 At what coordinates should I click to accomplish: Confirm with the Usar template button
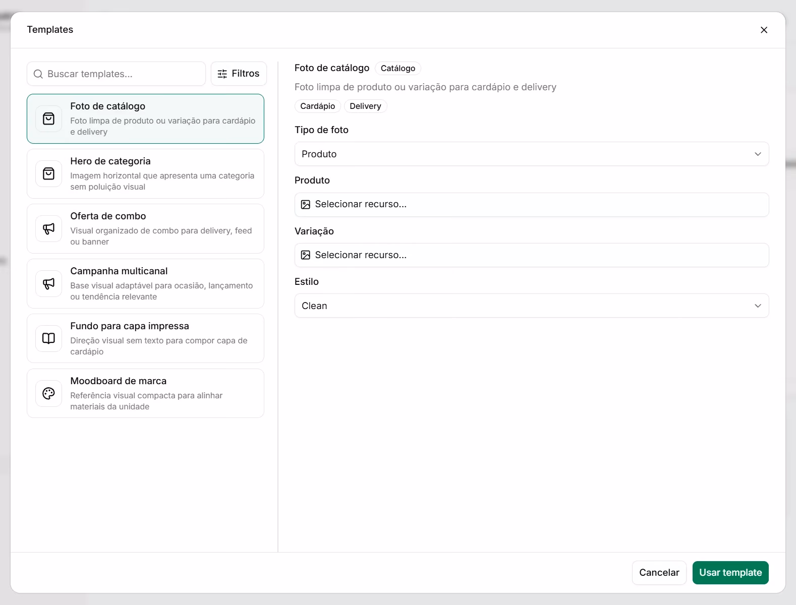(x=730, y=573)
